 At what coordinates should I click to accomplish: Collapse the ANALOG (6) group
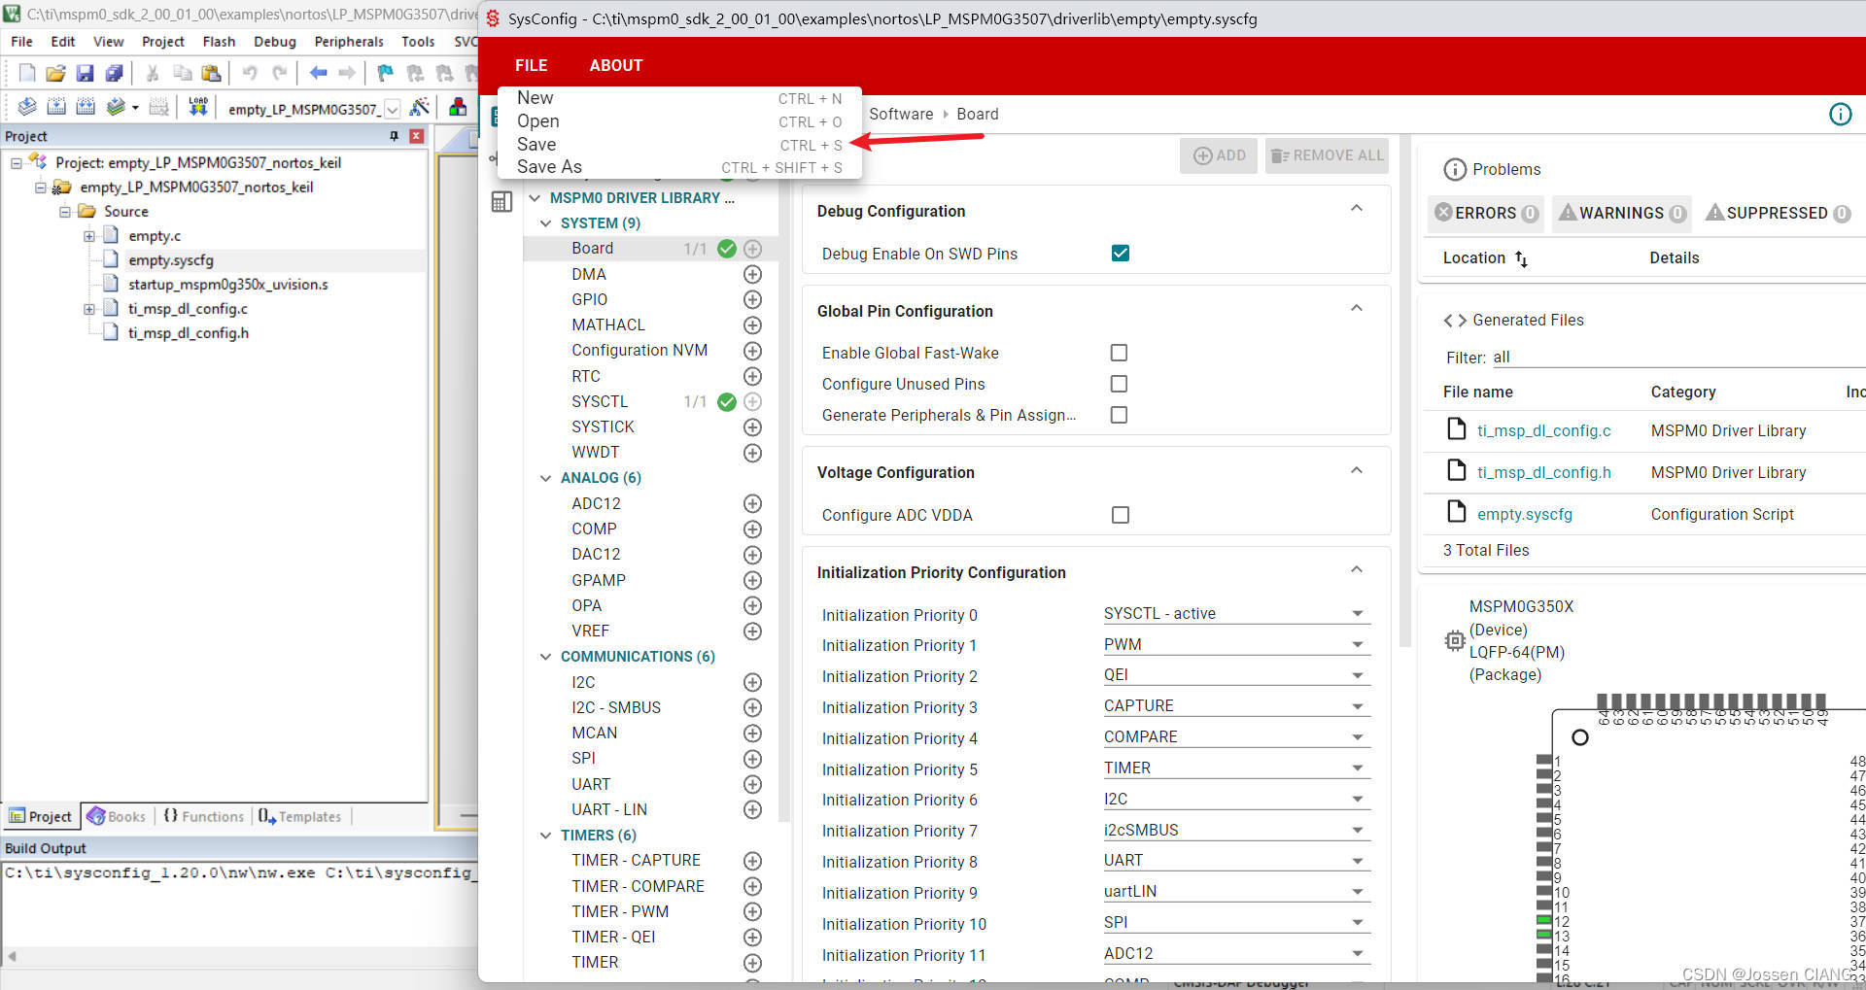[x=545, y=478]
